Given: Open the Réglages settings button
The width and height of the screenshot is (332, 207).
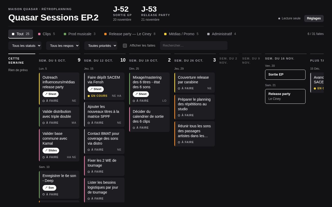Looking at the screenshot, I should pos(314,18).
